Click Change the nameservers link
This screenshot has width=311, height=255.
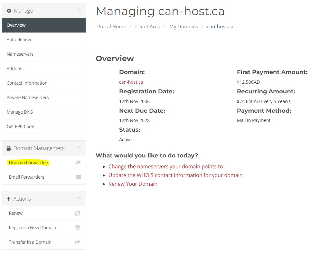pyautogui.click(x=165, y=166)
